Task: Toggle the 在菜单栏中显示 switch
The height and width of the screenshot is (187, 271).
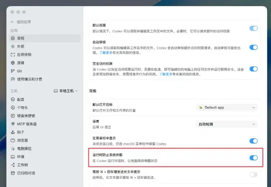Action: point(253,141)
